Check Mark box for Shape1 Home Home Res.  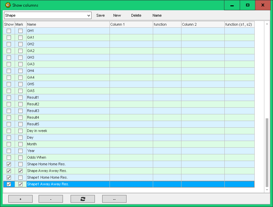point(21,177)
